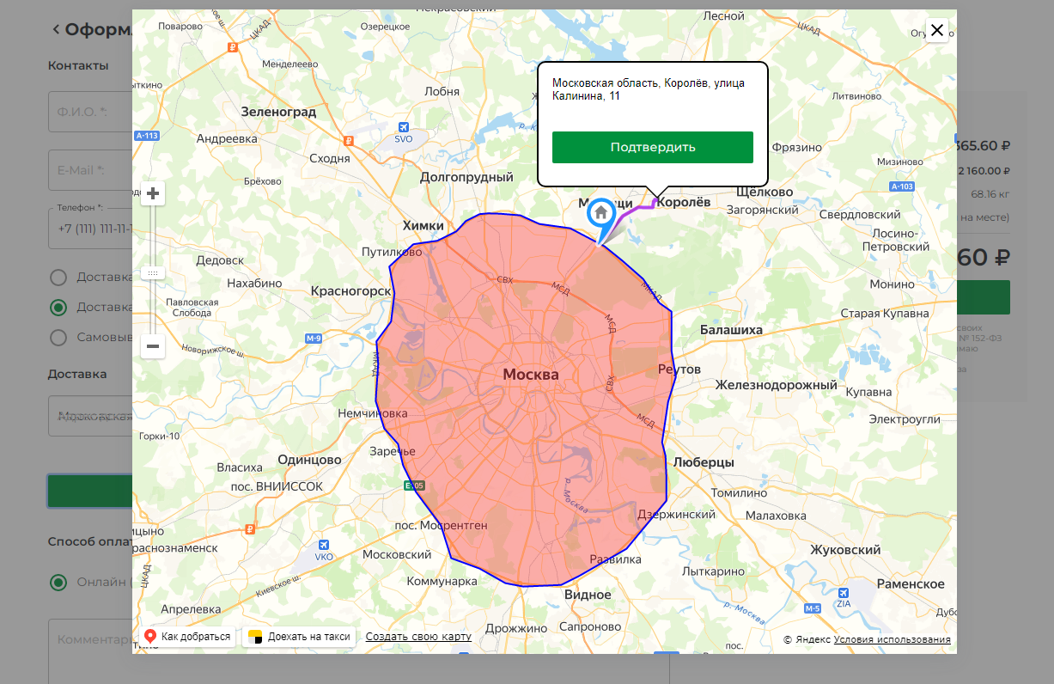Click the home placemark icon on the map
This screenshot has height=684, width=1054.
[601, 212]
